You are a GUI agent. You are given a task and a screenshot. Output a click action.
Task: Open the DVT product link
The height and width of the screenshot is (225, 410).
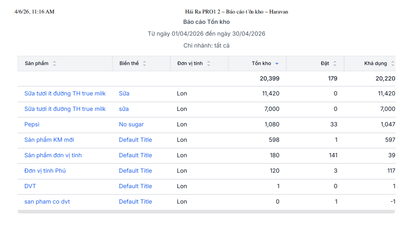31,186
